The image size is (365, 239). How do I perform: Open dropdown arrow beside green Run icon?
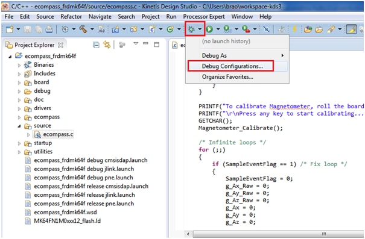[218, 29]
